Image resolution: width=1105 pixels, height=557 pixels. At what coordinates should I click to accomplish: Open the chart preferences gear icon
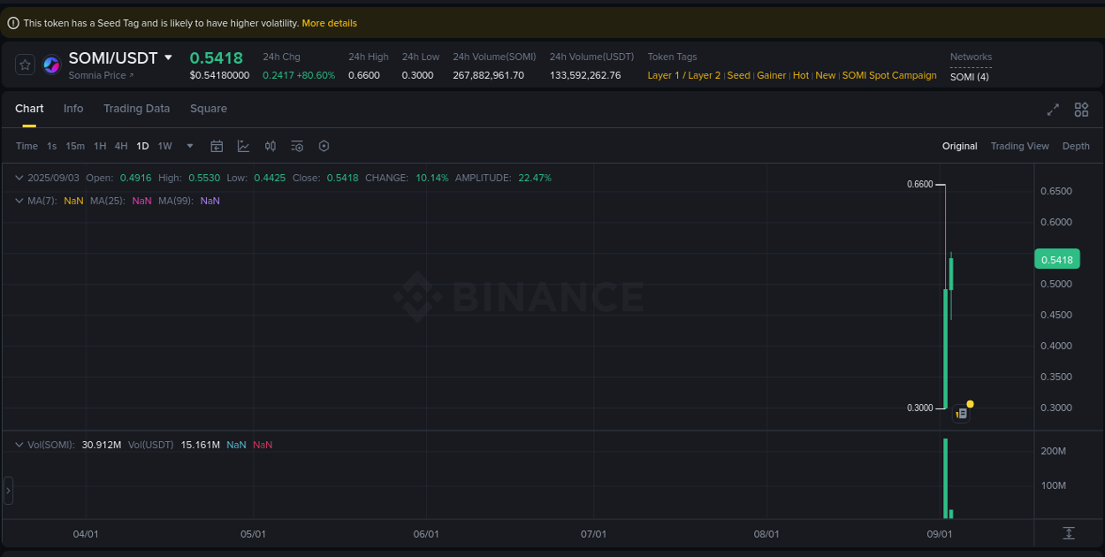click(x=324, y=146)
